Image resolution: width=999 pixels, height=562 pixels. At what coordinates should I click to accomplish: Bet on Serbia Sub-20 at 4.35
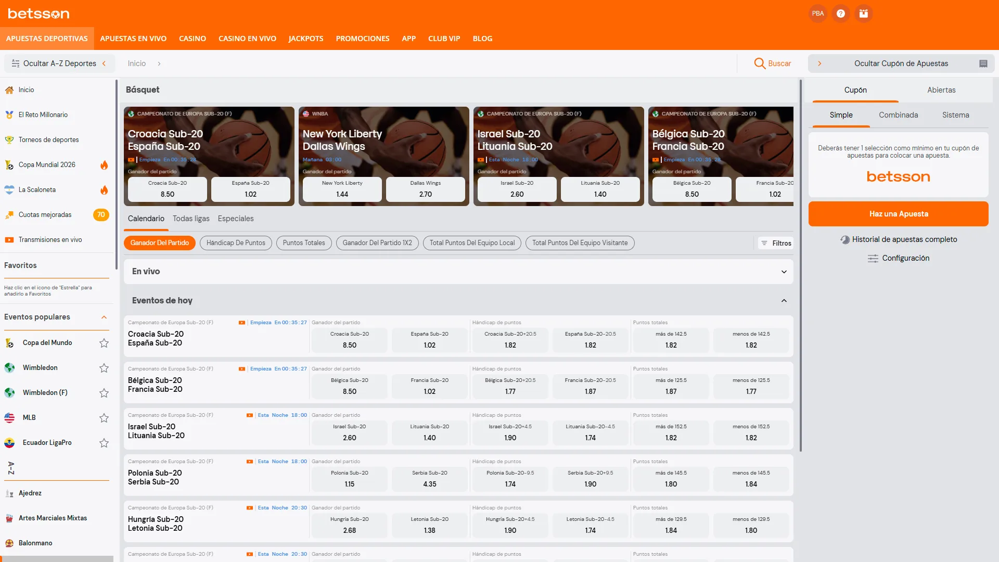[430, 479]
